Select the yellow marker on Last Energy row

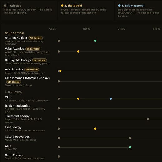coord(95,129)
